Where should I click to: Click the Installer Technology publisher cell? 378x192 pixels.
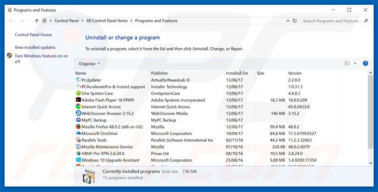coord(169,86)
